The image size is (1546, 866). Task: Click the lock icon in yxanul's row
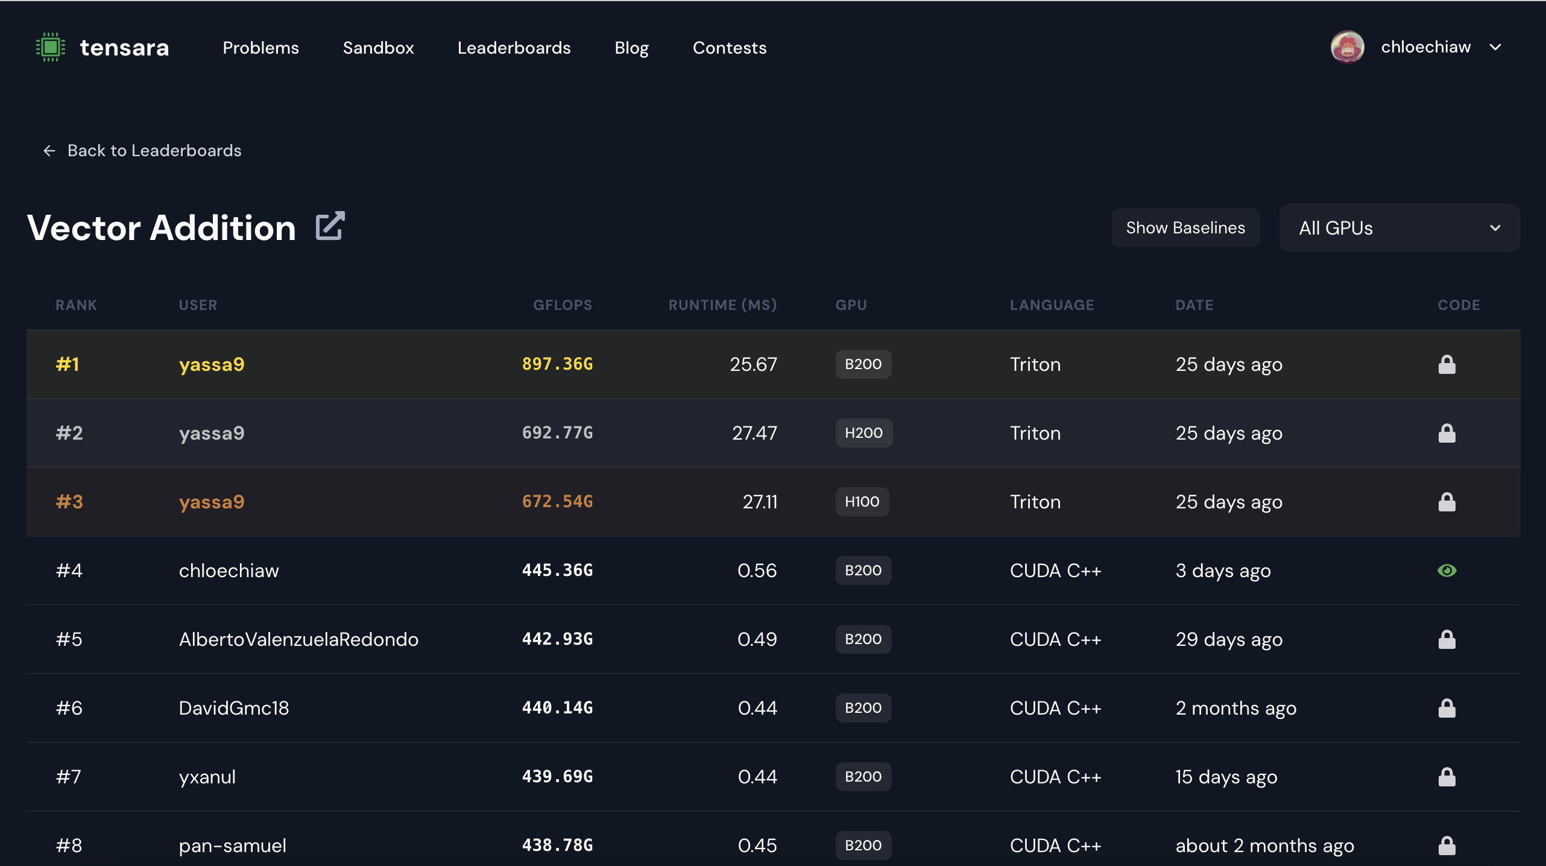[x=1447, y=777]
